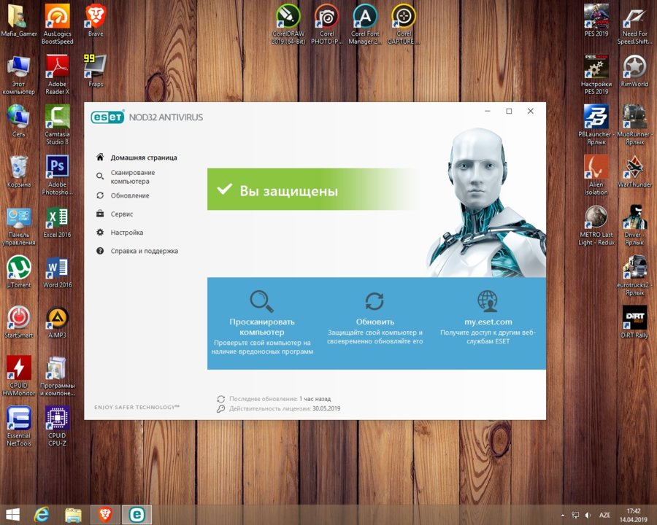
Task: Launch Internet Explorer from the taskbar
Action: click(42, 515)
